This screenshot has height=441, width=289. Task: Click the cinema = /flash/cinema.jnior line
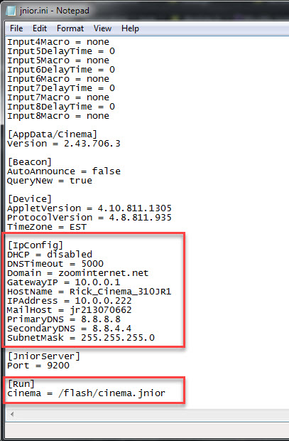(86, 393)
